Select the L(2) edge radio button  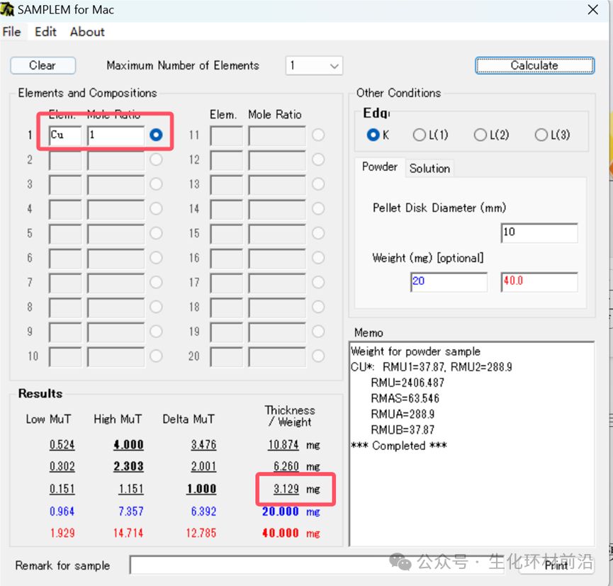pos(480,135)
